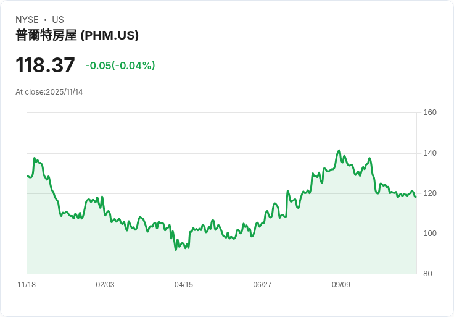Click the 04/15 date on x-axis
Screen dimensions: 454x317
tap(184, 285)
